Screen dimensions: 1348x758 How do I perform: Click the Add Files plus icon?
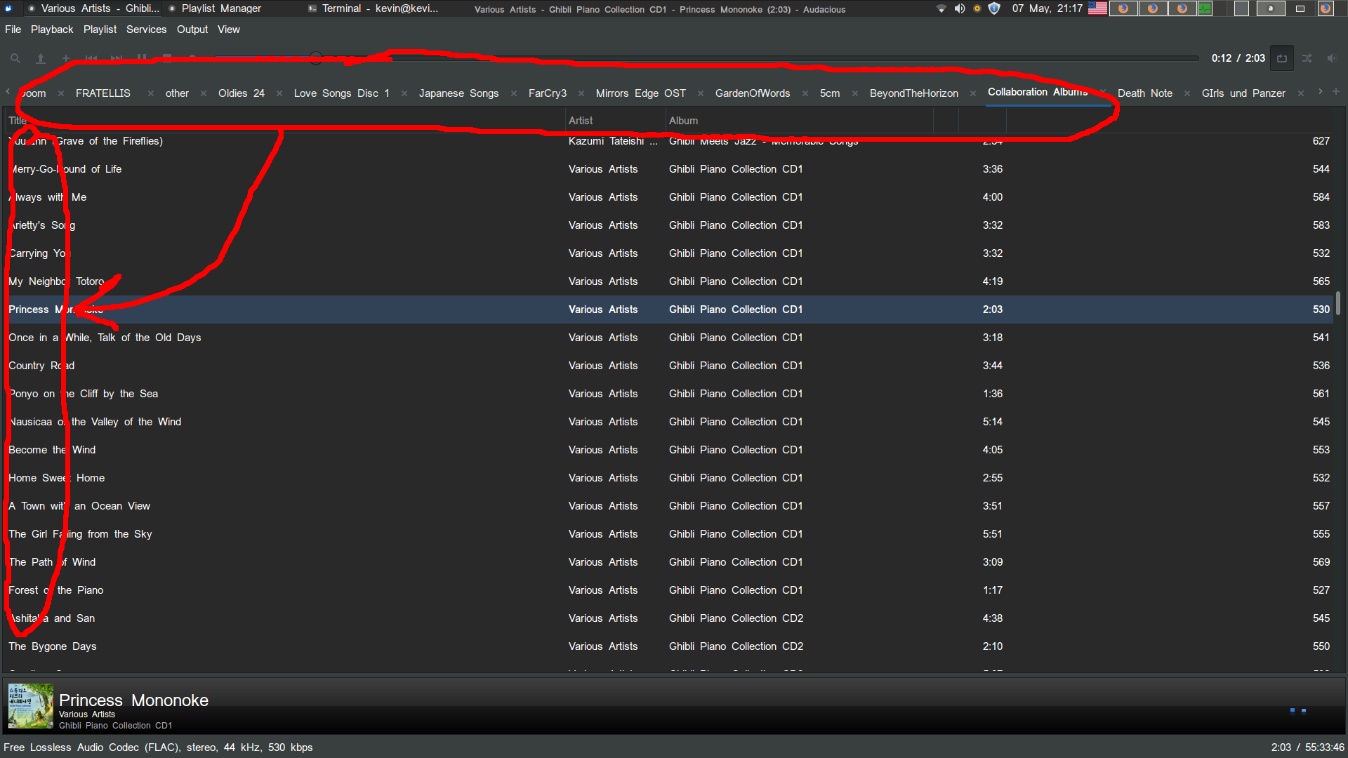click(x=66, y=58)
